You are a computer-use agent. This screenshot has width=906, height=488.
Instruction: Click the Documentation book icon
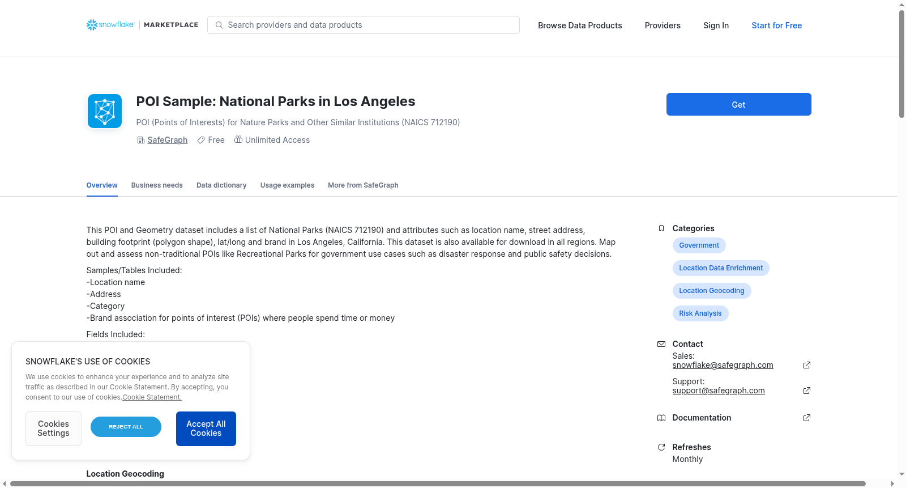[x=661, y=418]
